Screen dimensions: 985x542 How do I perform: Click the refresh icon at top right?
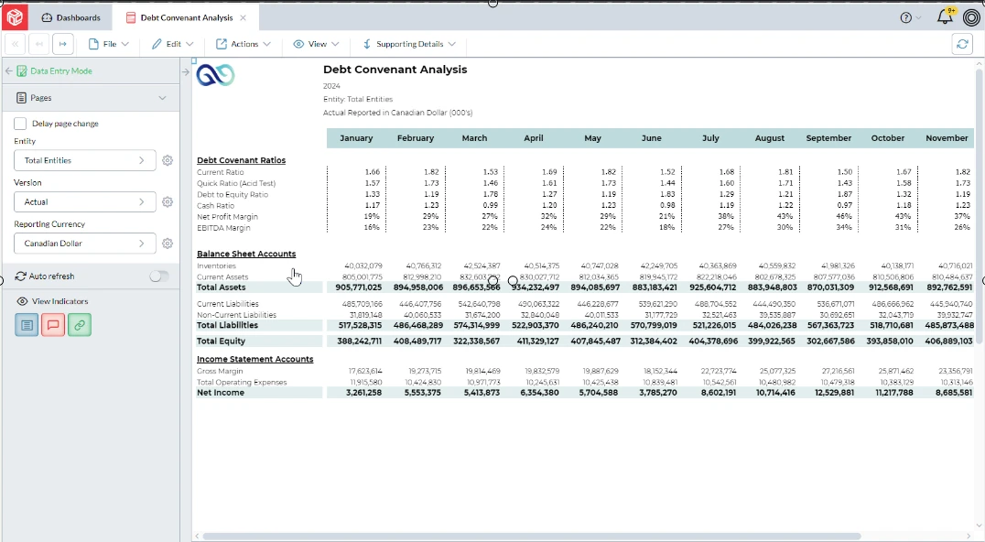coord(962,44)
